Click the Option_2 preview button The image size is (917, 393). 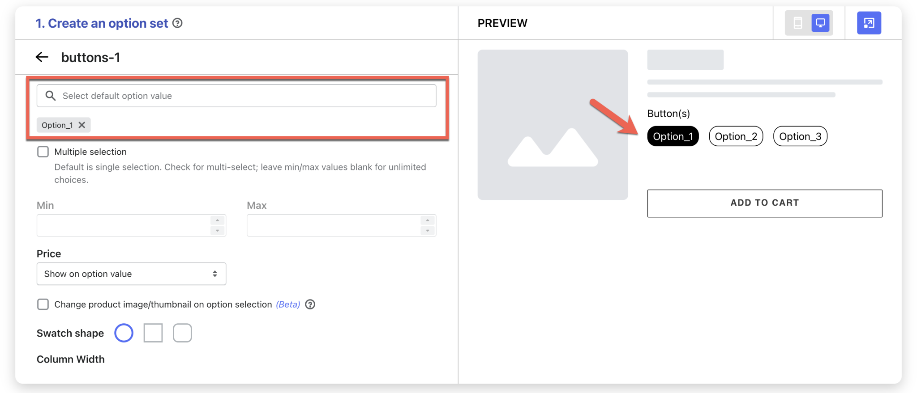736,136
